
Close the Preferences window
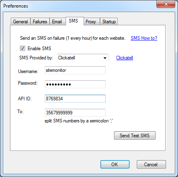pyautogui.click(x=166, y=4)
